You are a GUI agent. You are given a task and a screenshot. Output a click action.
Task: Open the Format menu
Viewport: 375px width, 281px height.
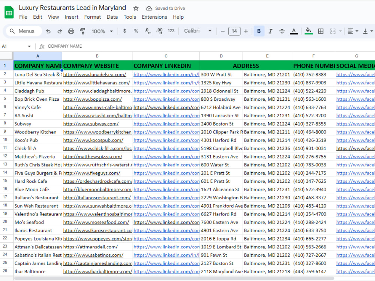[92, 17]
